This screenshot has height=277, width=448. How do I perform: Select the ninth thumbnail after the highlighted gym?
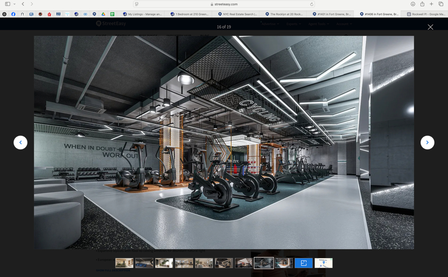283,263
